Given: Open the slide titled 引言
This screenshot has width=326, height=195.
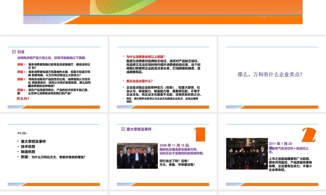Looking at the screenshot, I should click(x=54, y=74).
